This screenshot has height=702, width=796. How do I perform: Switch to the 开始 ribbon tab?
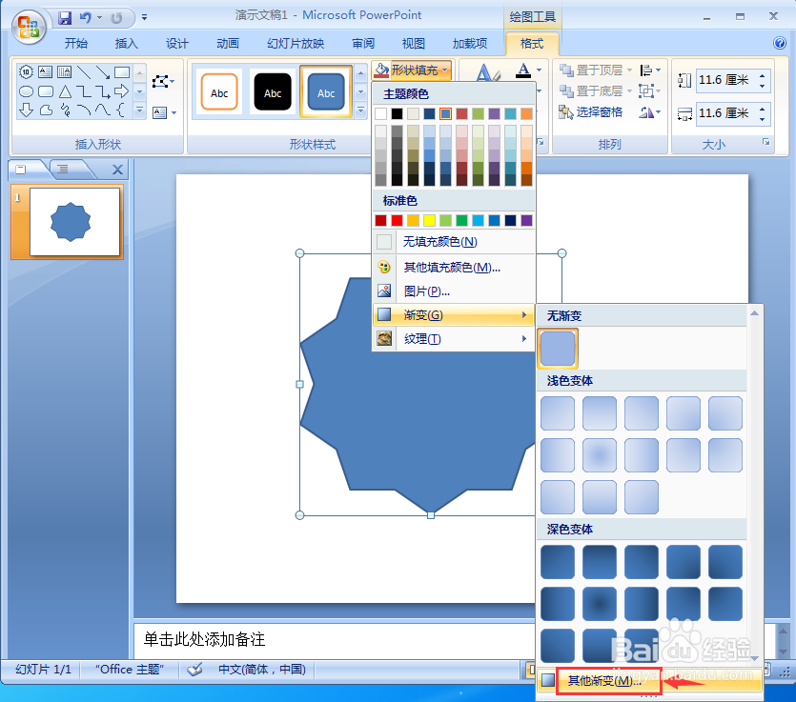pyautogui.click(x=75, y=44)
